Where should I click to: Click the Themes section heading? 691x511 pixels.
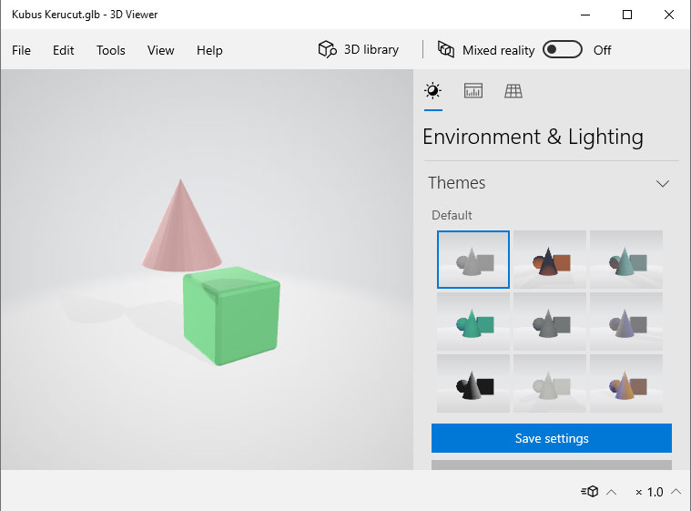[456, 183]
